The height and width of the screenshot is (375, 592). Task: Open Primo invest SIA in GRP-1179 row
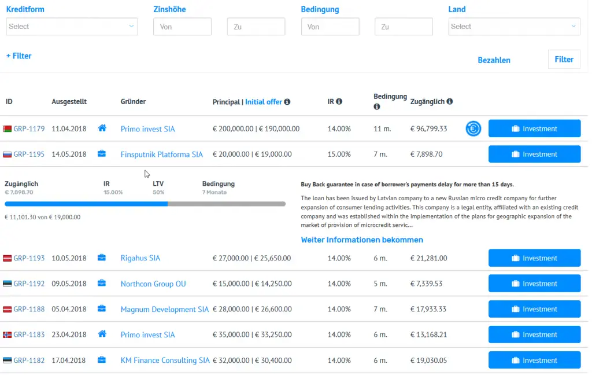tap(147, 129)
